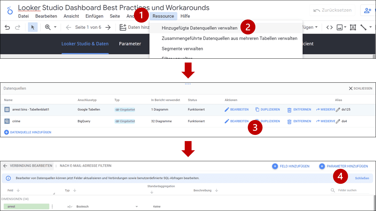The image size is (376, 211).
Task: Open the Ressource menu
Action: tap(163, 16)
